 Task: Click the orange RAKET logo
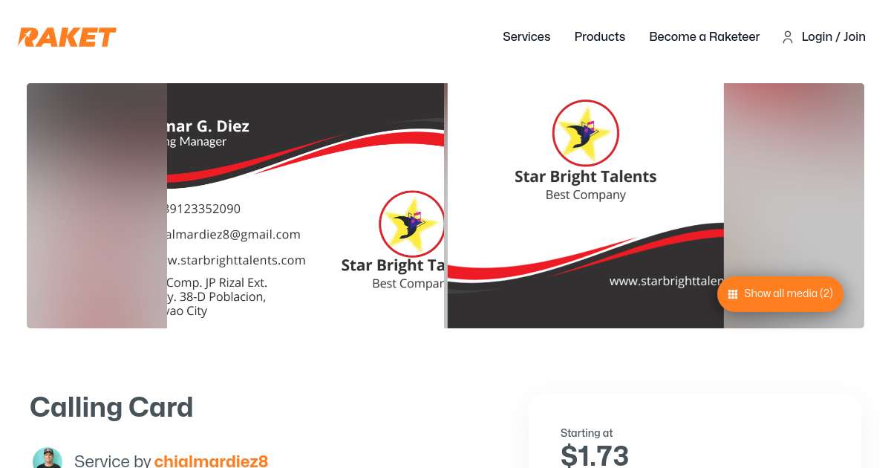coord(67,37)
